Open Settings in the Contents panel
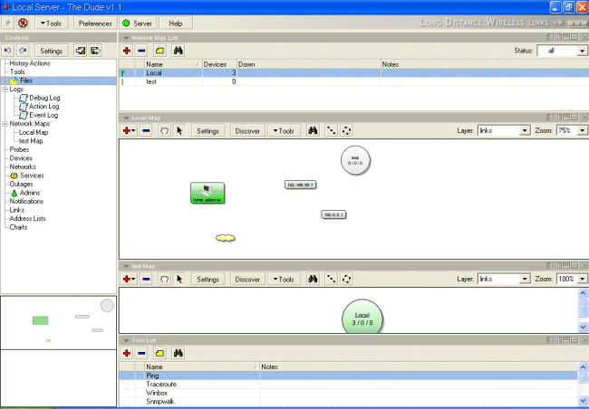 (52, 51)
